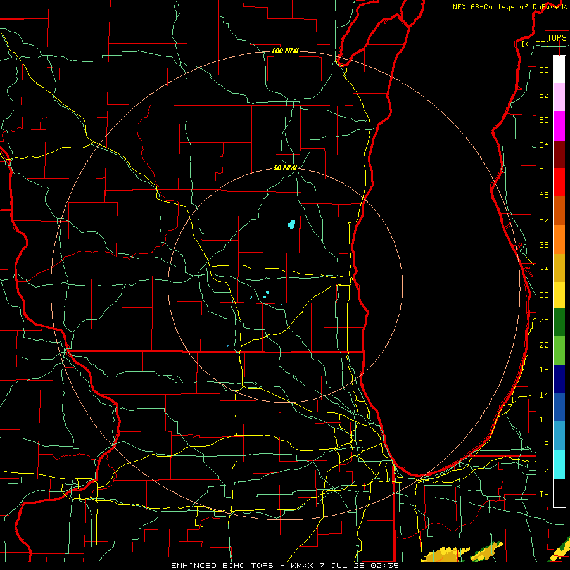570x570 pixels.
Task: Click the '46' scale label
Action: point(544,194)
